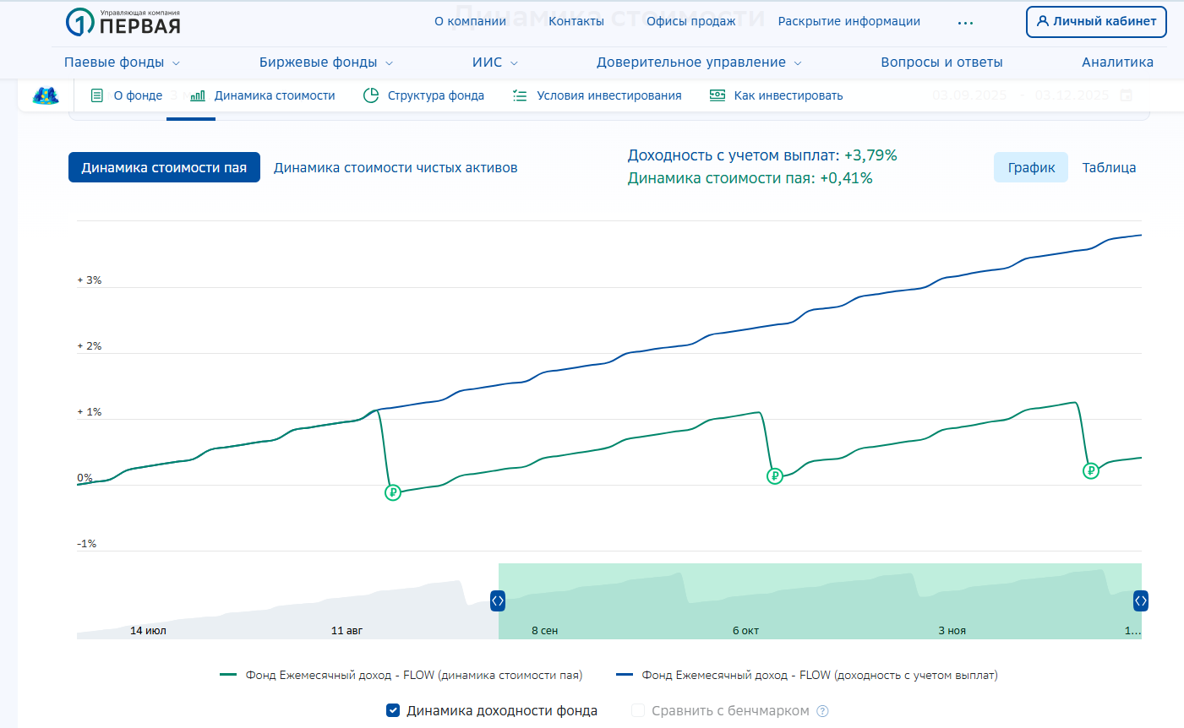Viewport: 1184px width, 728px height.
Task: Click the help question icon next to benchmark
Action: [x=822, y=711]
